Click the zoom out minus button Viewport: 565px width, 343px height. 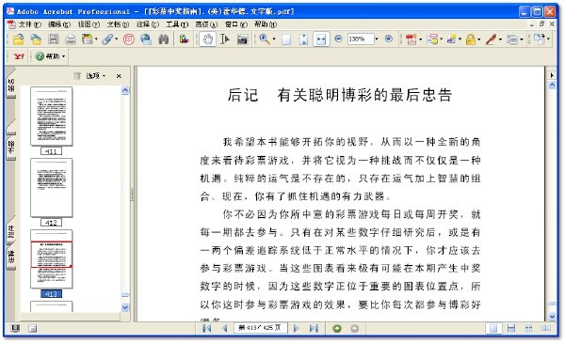(338, 39)
